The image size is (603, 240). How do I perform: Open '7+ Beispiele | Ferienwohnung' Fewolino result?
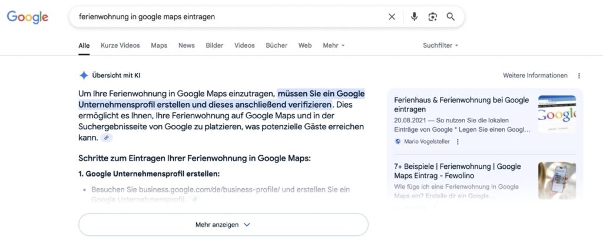(x=457, y=171)
